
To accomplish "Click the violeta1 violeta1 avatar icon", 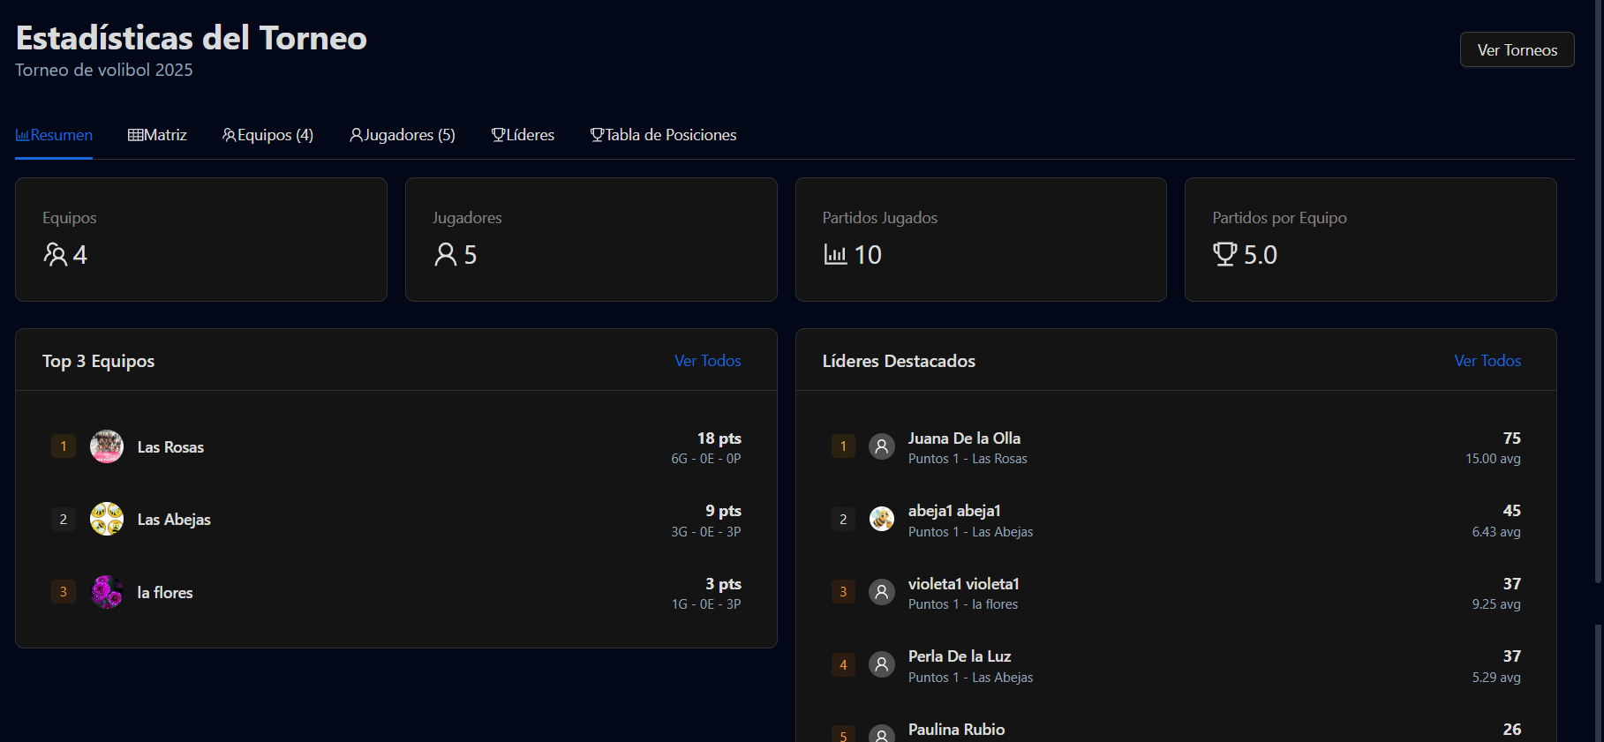I will [881, 592].
